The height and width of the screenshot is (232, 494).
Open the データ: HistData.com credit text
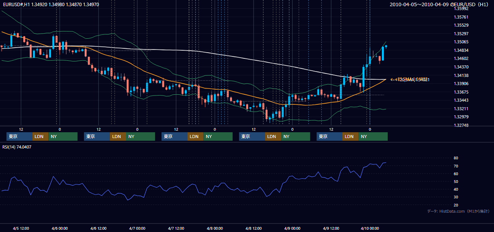coord(458,211)
